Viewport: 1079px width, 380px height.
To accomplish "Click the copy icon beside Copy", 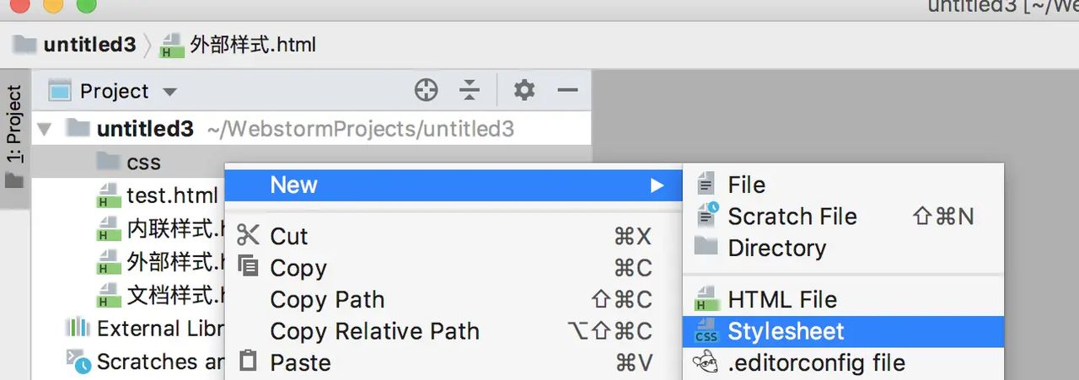I will click(248, 267).
